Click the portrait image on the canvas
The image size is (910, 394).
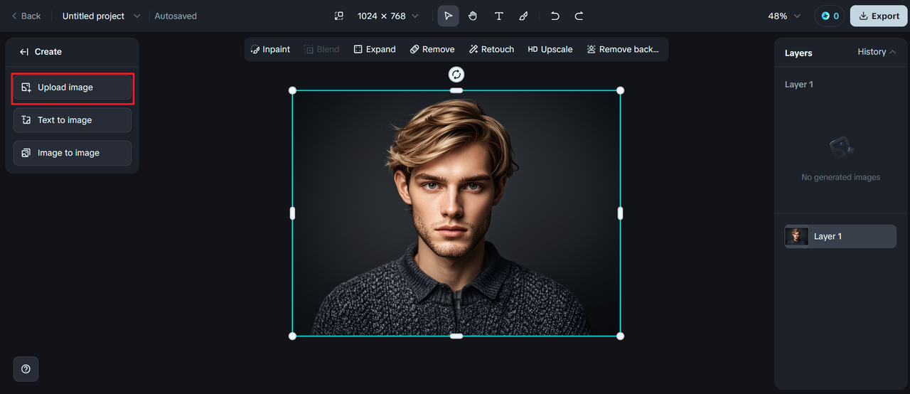coord(456,213)
